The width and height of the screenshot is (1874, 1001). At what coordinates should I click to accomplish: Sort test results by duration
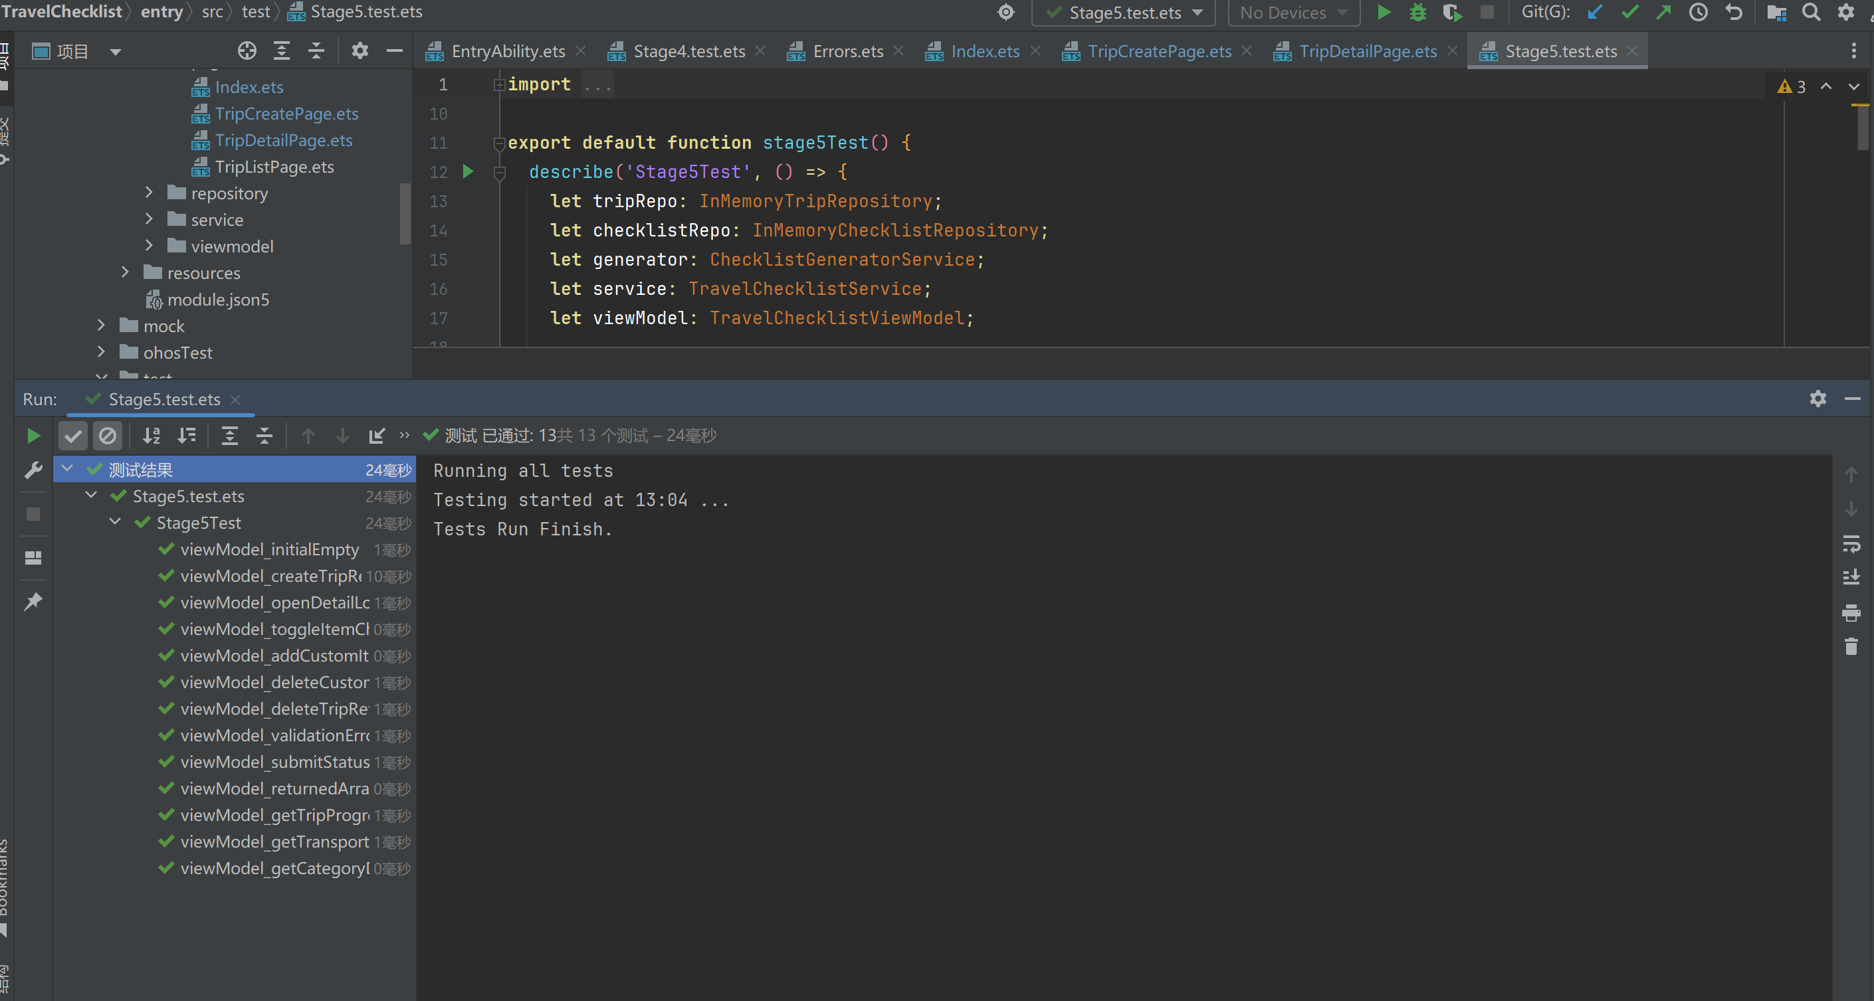[x=187, y=436]
